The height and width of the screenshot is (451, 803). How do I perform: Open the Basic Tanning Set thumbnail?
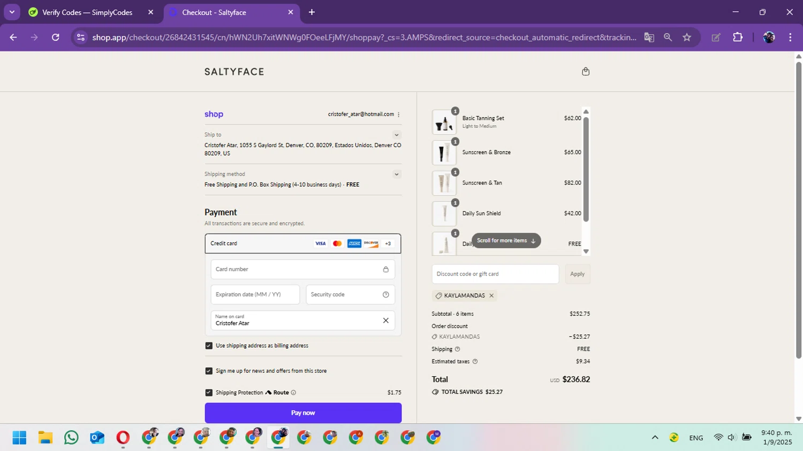point(444,122)
